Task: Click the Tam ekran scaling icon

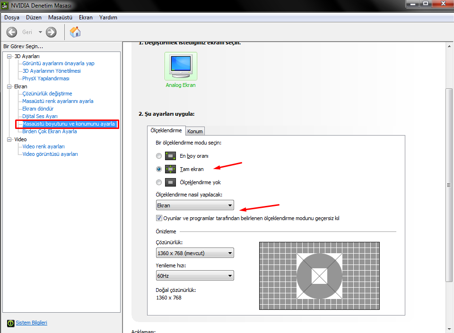Action: pos(170,169)
